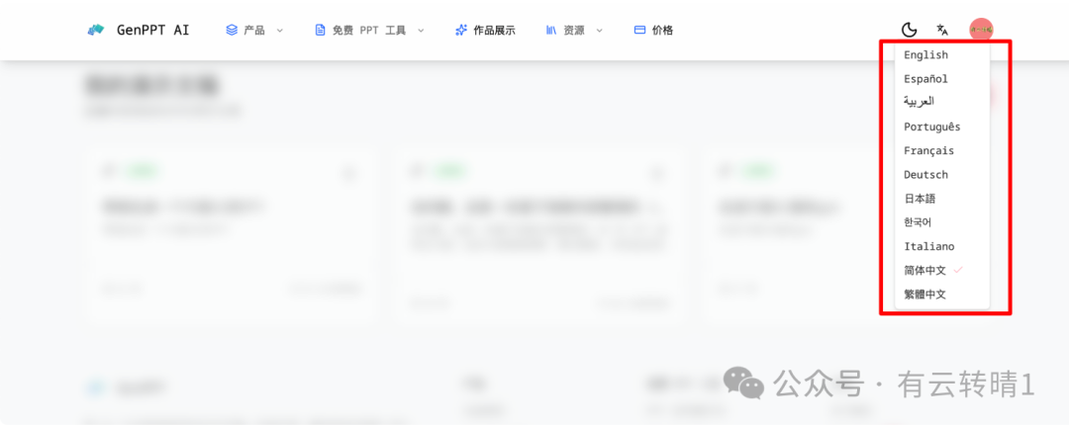Click the 产品 stacked layers icon

click(232, 30)
